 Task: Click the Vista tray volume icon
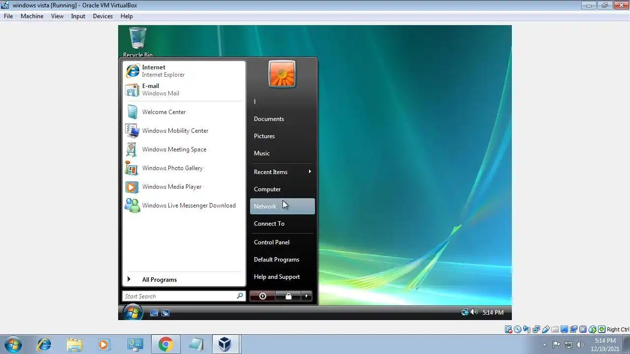[473, 312]
